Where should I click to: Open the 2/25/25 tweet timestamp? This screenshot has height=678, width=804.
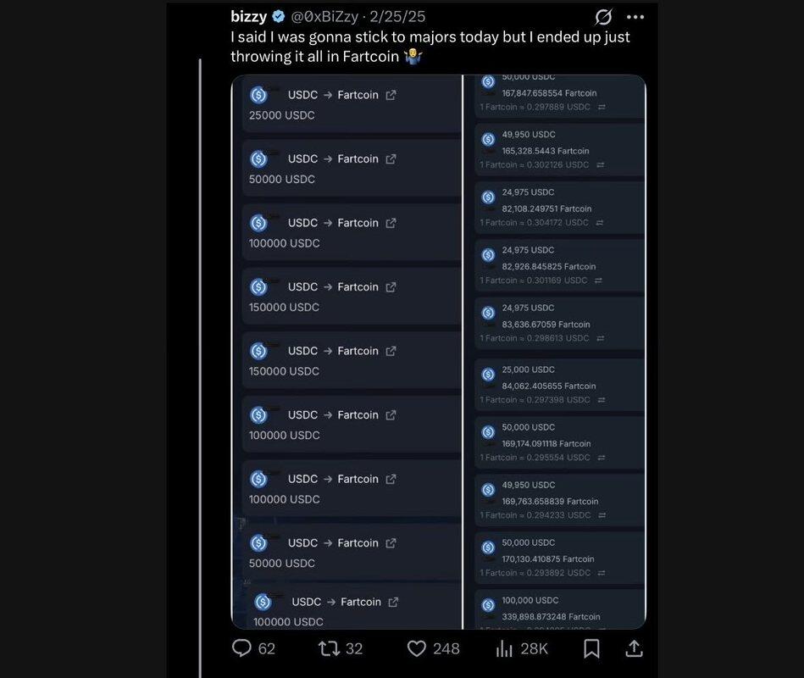[397, 17]
